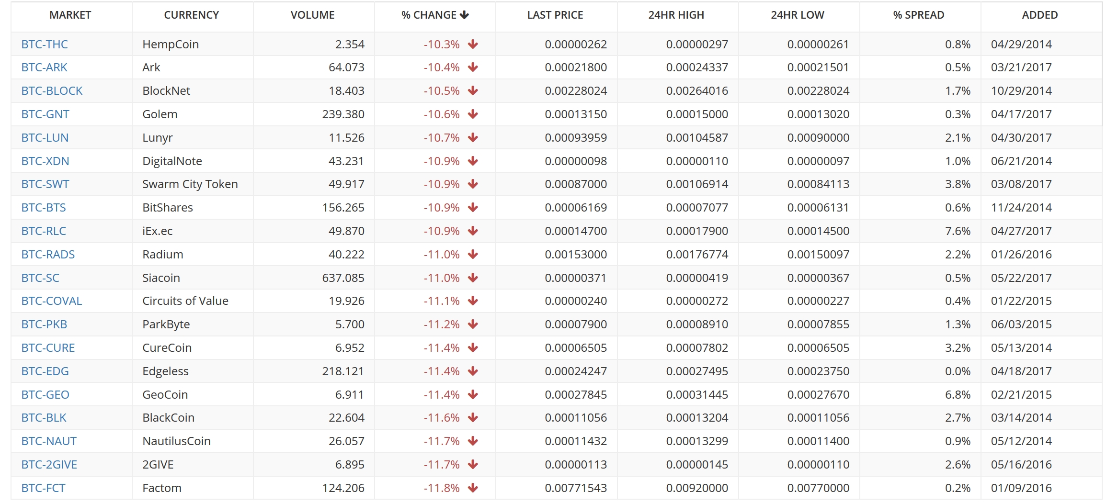
Task: View the BTC-BLK market
Action: (x=44, y=417)
